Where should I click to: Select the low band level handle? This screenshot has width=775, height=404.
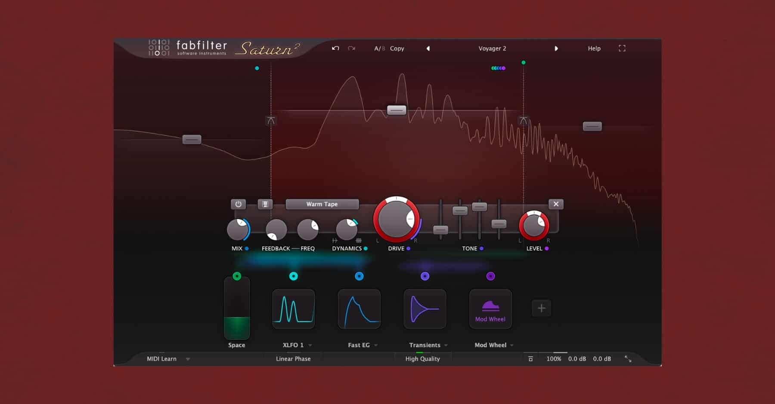[192, 140]
